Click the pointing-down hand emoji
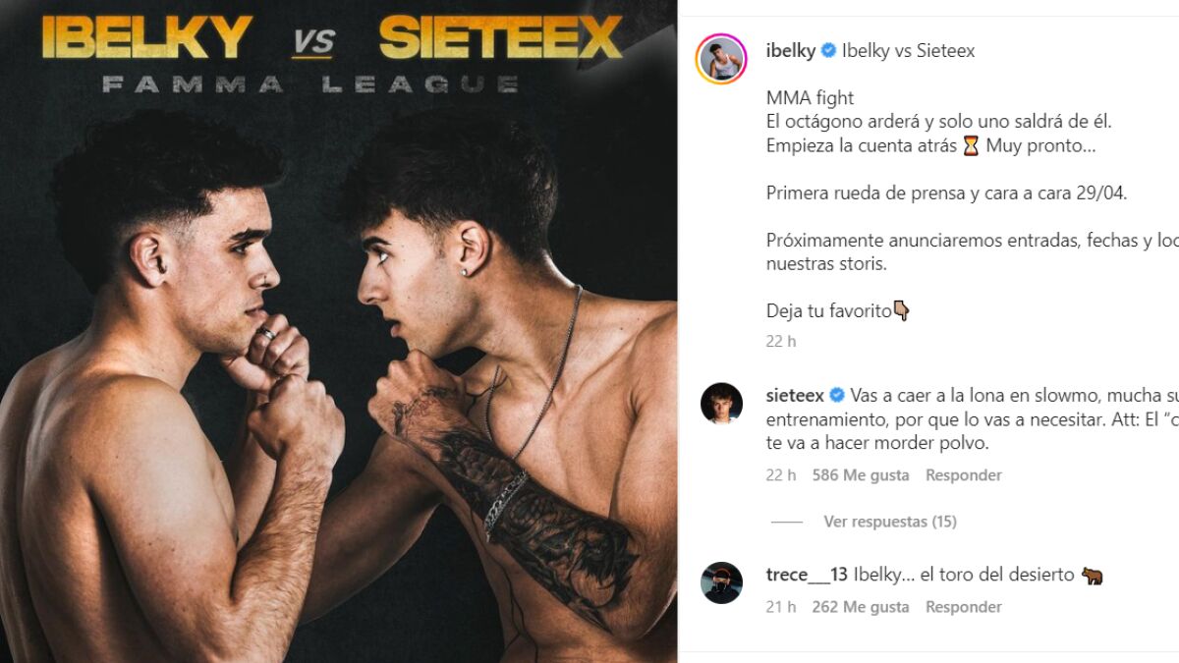The height and width of the screenshot is (663, 1179). pyautogui.click(x=901, y=311)
